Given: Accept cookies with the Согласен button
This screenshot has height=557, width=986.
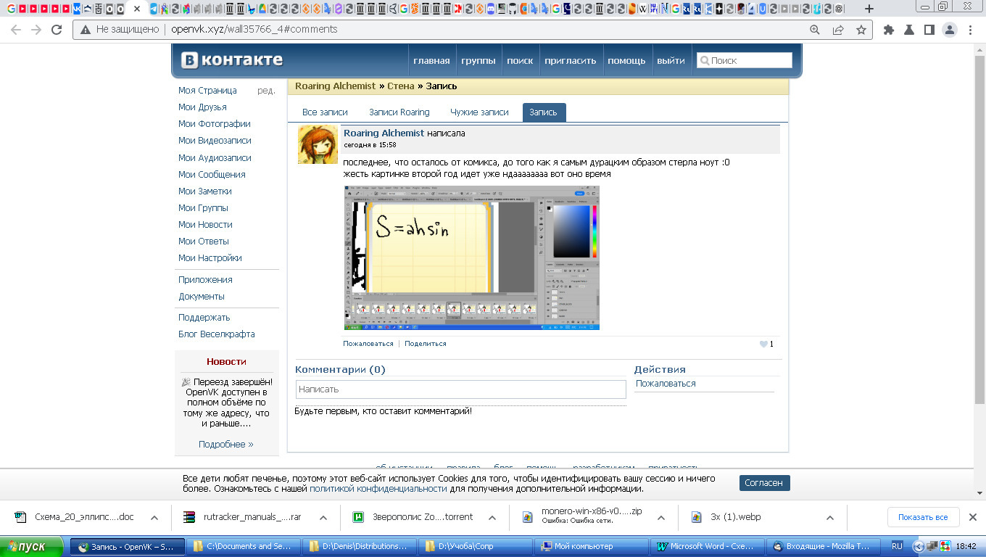Looking at the screenshot, I should [765, 483].
